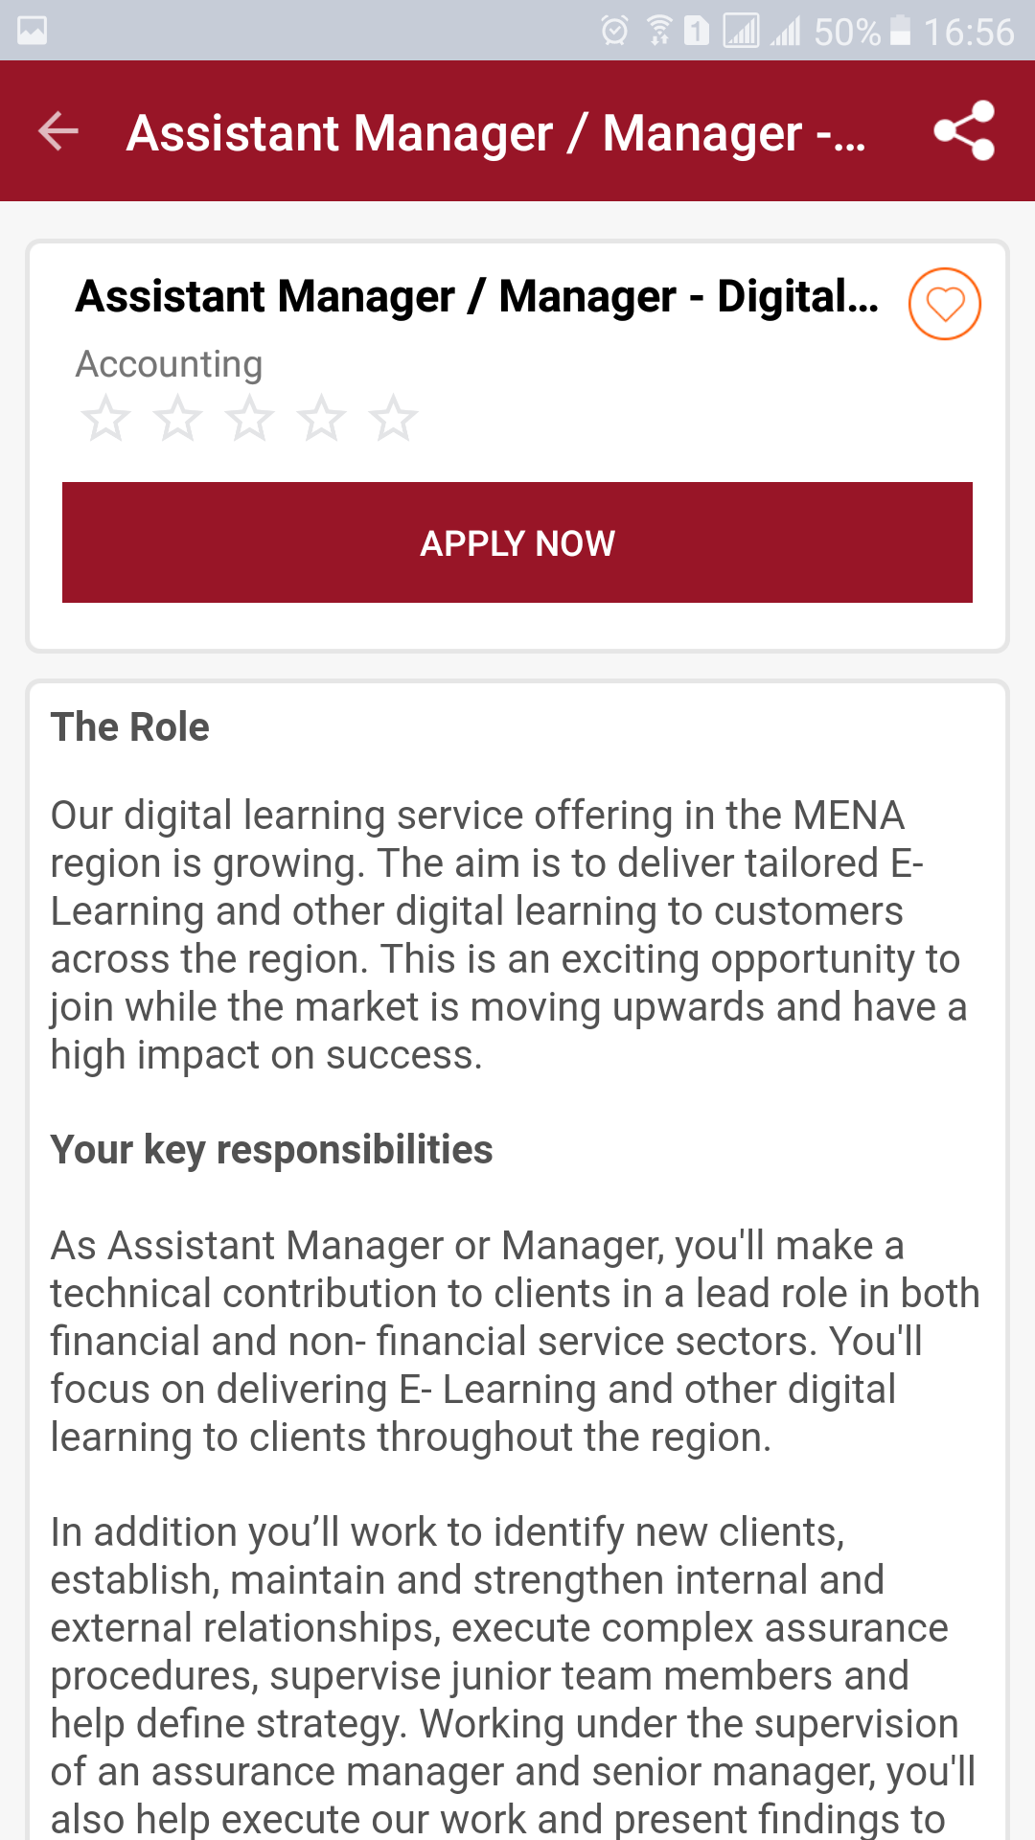Tap Your key responsibilities heading
This screenshot has width=1035, height=1840.
[271, 1150]
